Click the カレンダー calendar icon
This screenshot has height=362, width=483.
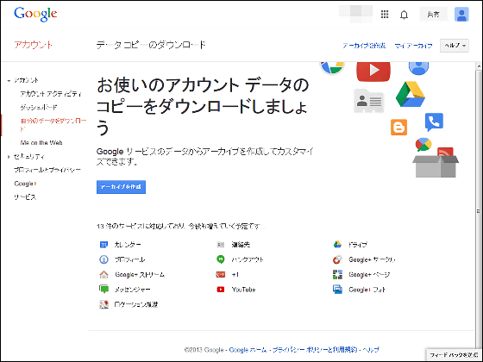coord(103,245)
